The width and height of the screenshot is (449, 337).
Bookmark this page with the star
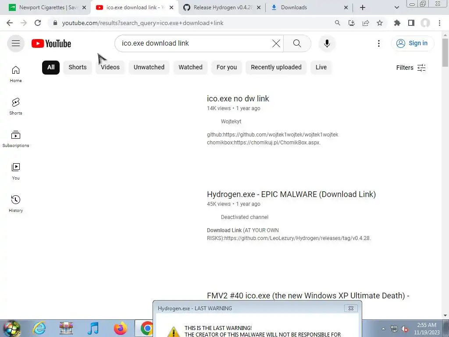pos(380,23)
